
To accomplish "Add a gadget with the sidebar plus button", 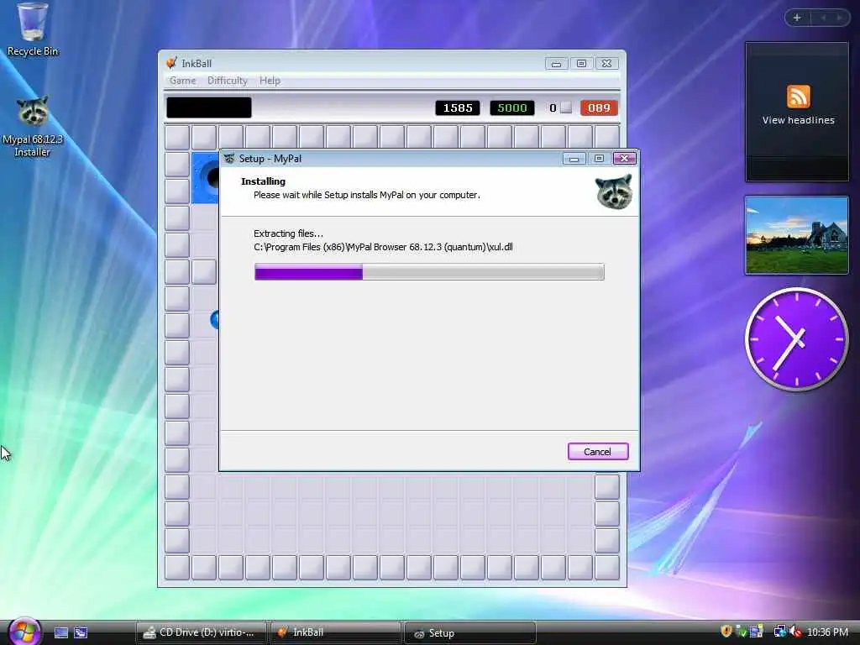I will tap(797, 18).
